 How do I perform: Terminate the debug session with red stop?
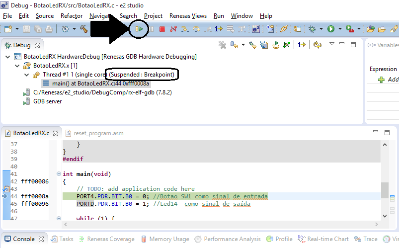point(162,29)
